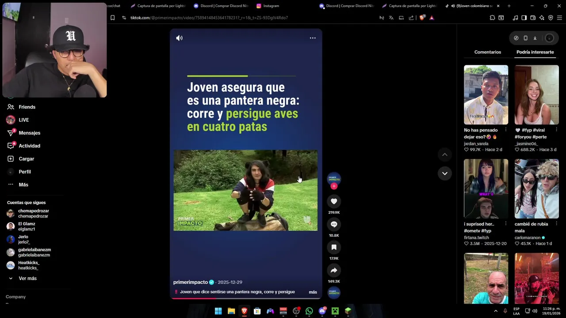Image resolution: width=566 pixels, height=318 pixels.
Task: Switch to the "Podría interesarte" tab
Action: 535,52
